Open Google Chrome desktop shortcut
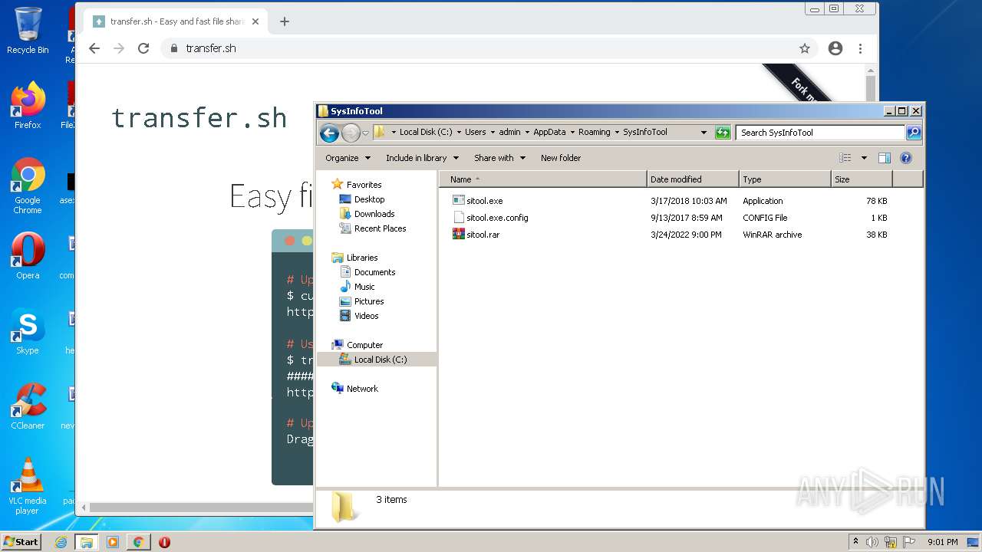This screenshot has width=982, height=552. [x=28, y=186]
